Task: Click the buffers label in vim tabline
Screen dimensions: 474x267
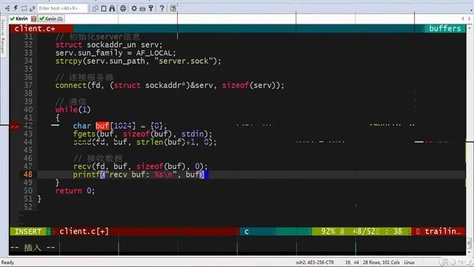Action: 444,28
